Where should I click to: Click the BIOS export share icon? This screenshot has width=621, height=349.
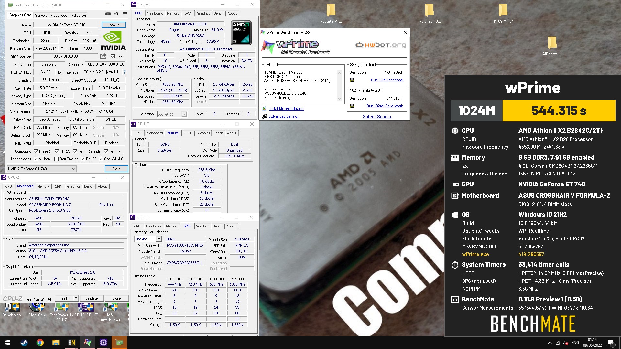(x=103, y=56)
